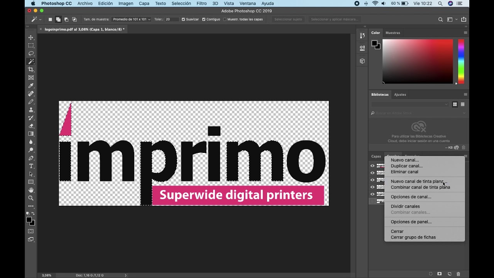
Task: Select the Move tool
Action: 31,37
